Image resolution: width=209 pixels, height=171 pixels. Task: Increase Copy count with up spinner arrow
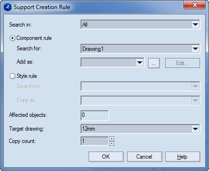click(x=112, y=139)
